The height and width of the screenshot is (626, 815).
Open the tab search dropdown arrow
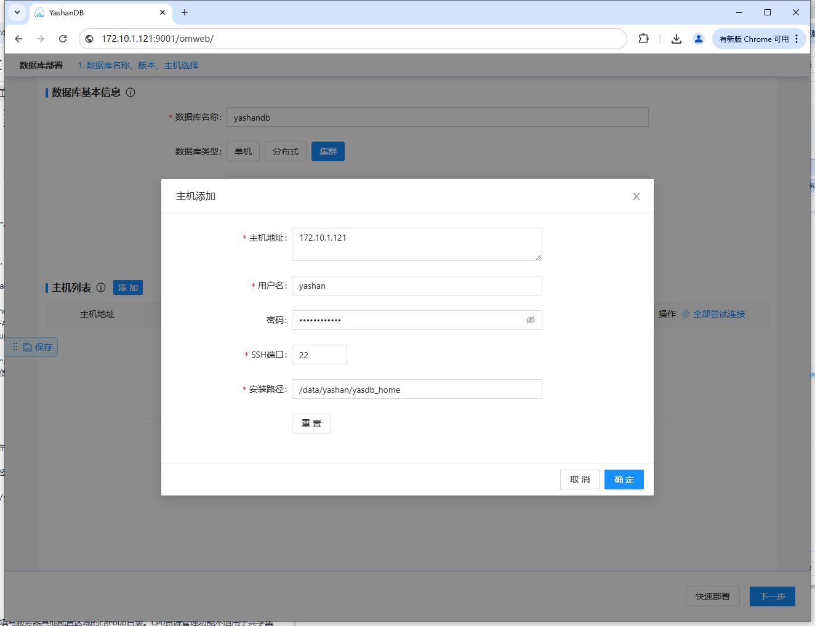click(17, 12)
